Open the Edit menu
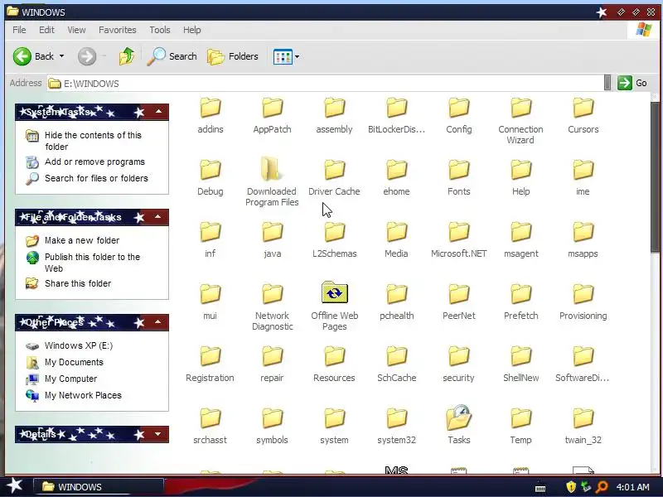The height and width of the screenshot is (497, 663). [46, 30]
